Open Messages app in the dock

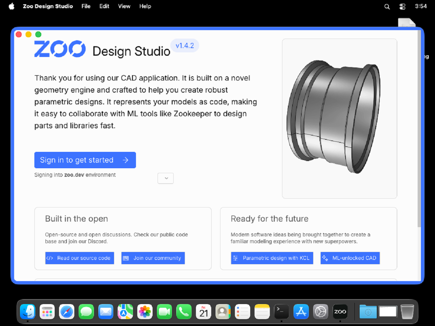86,312
